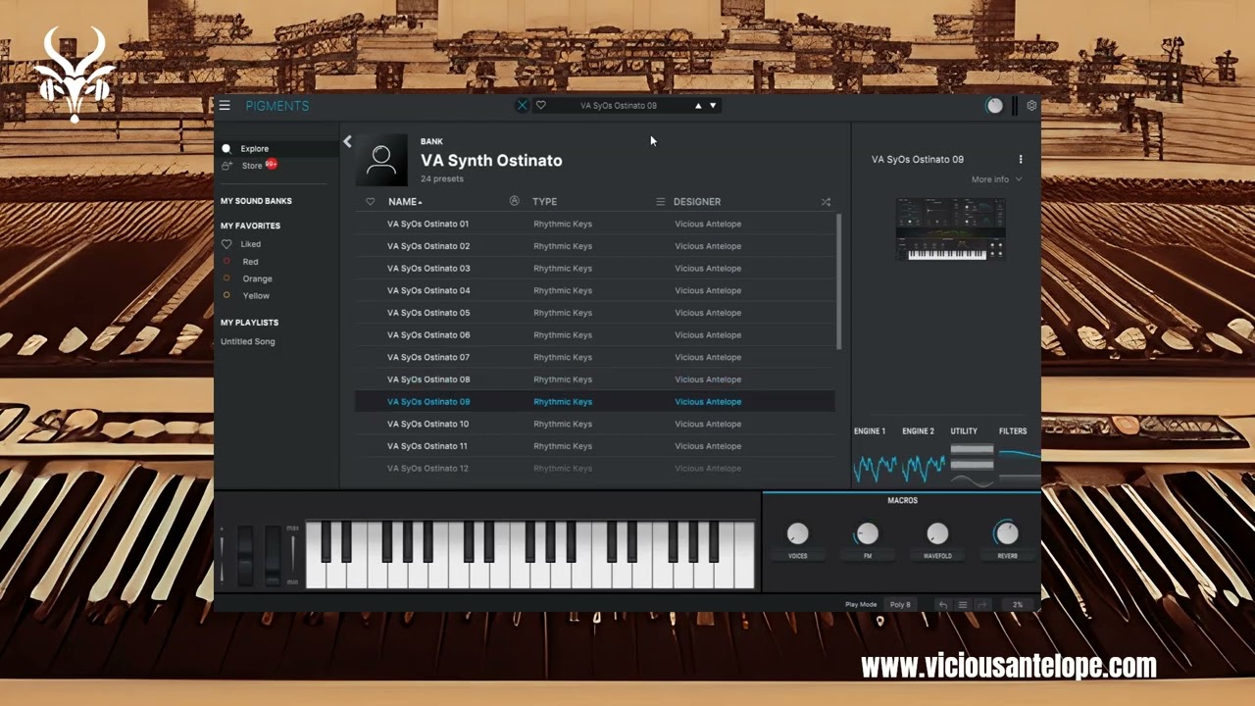Click the Store bag icon in the sidebar
The height and width of the screenshot is (706, 1255).
[x=226, y=166]
